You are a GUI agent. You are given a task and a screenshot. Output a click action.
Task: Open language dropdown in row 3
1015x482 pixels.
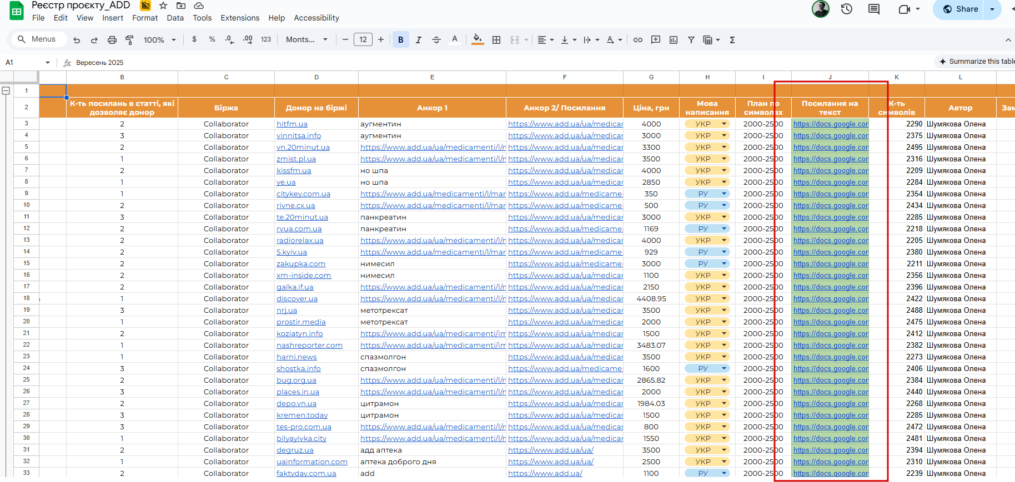coord(724,124)
